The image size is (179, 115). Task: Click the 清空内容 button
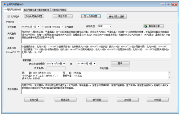(63, 16)
